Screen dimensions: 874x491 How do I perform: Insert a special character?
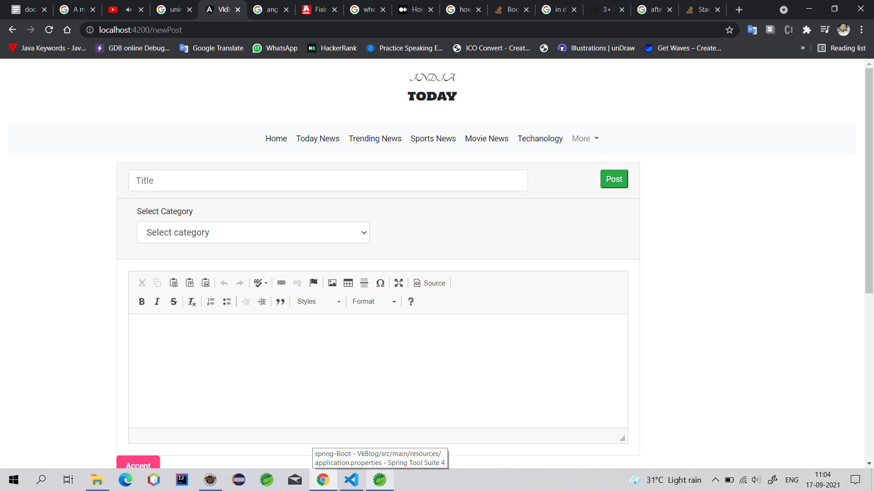coord(381,283)
